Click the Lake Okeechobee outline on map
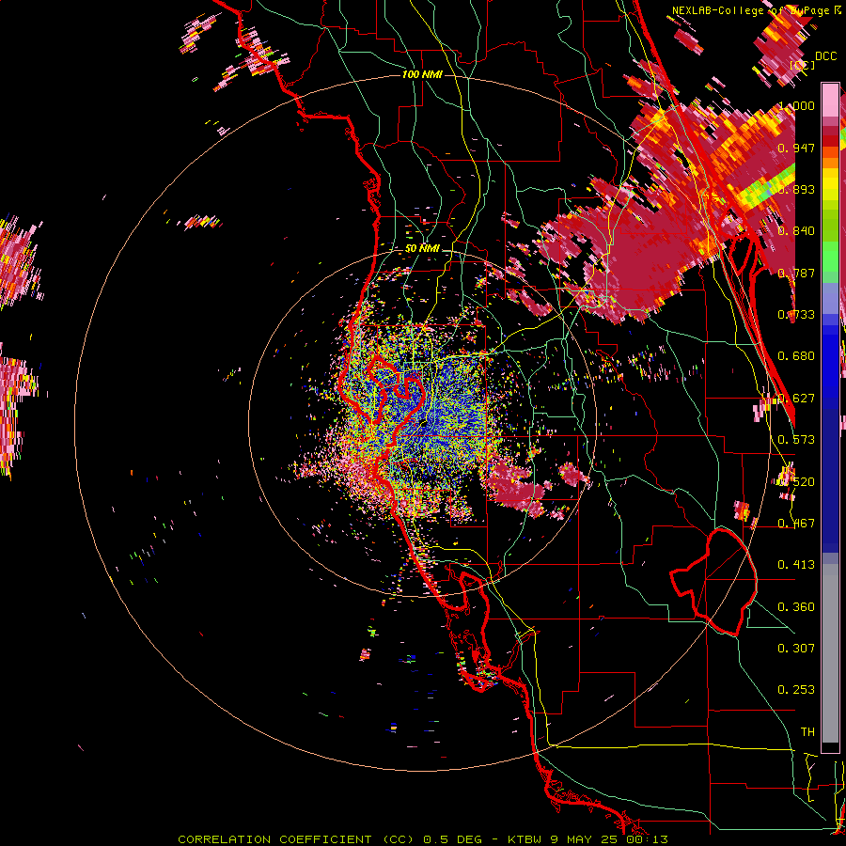Viewport: 846px width, 846px height. point(713,582)
